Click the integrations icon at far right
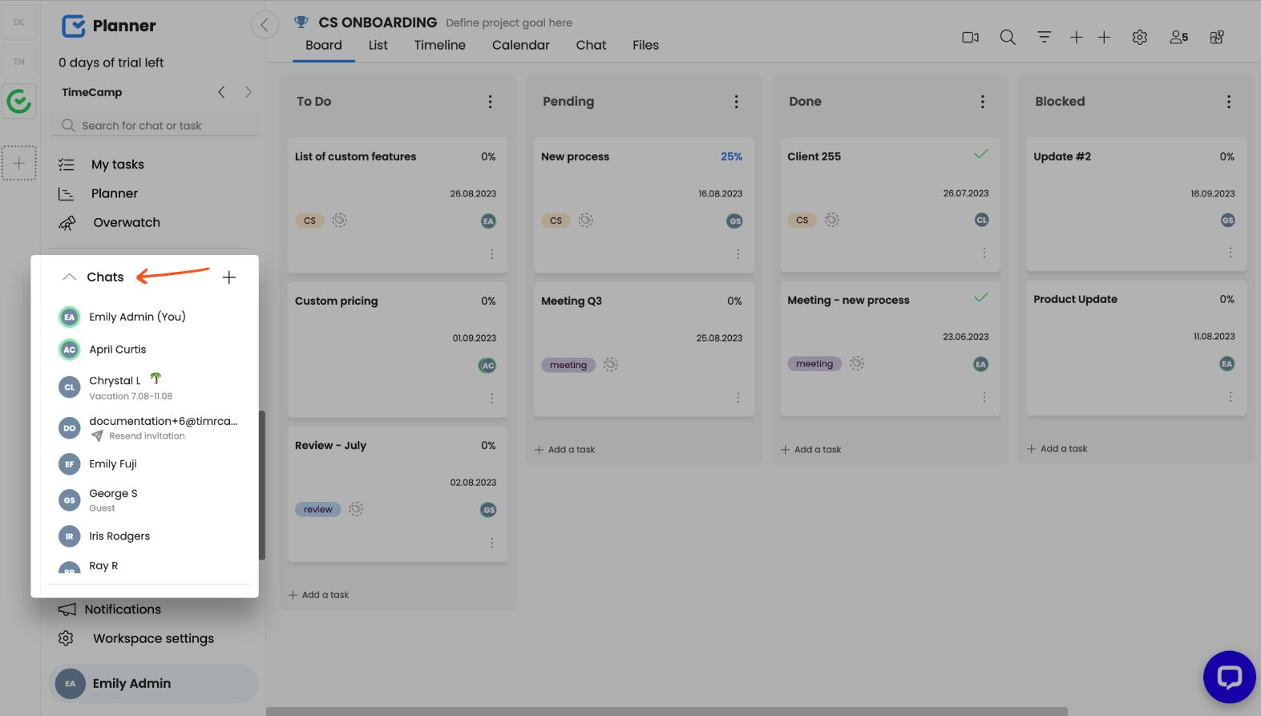 tap(1216, 37)
